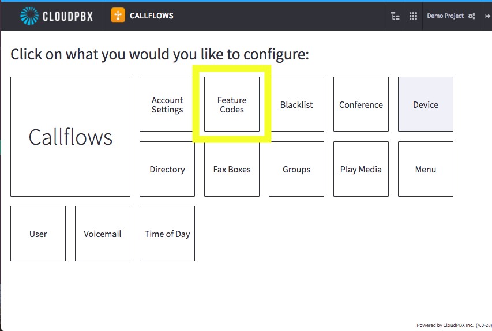Click the CloudPBX starburst logo
Image resolution: width=492 pixels, height=331 pixels.
pos(29,16)
